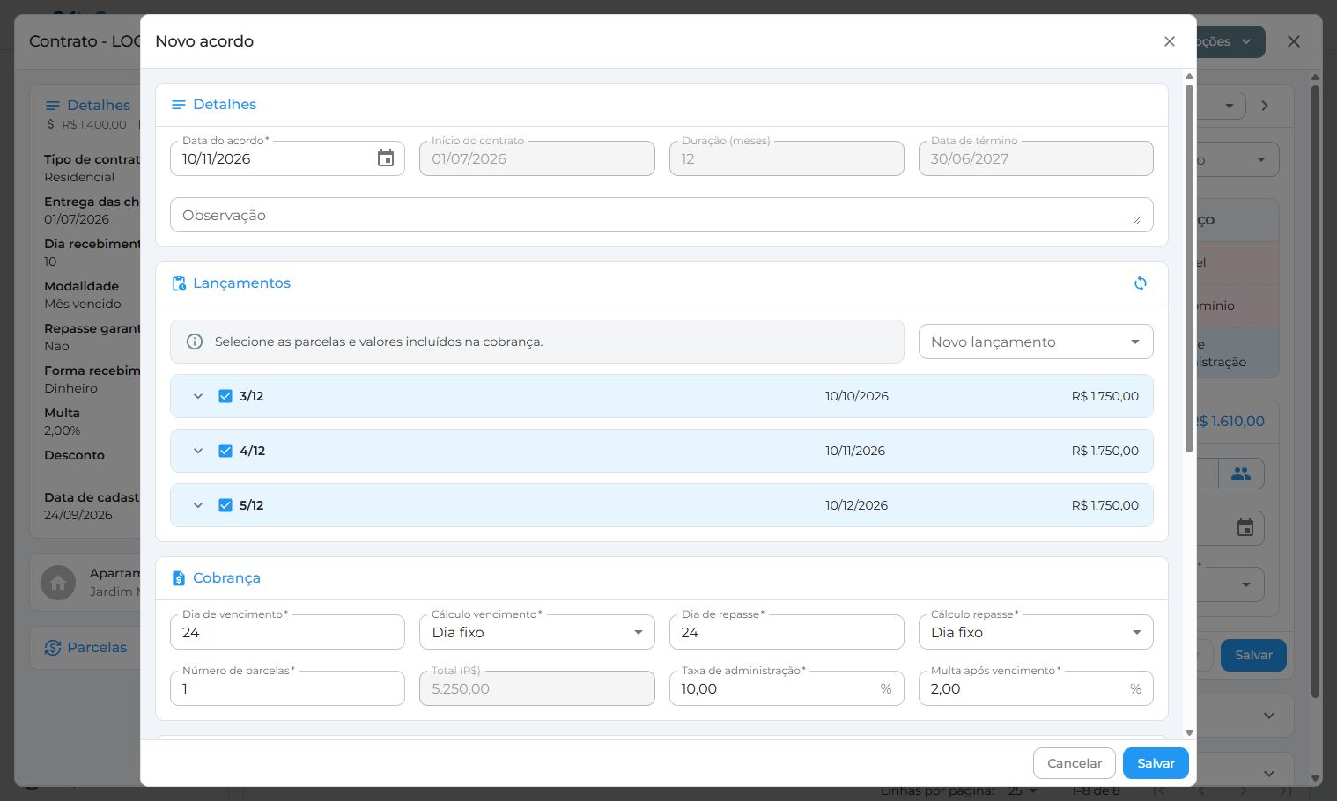Click the next arrow in background Contrato window
1337x801 pixels.
coord(1265,106)
